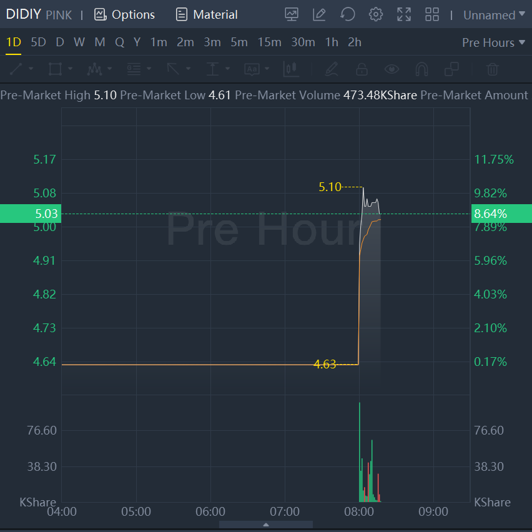This screenshot has height=532, width=532.
Task: Expand the arrow marker options arrow
Action: point(189,69)
